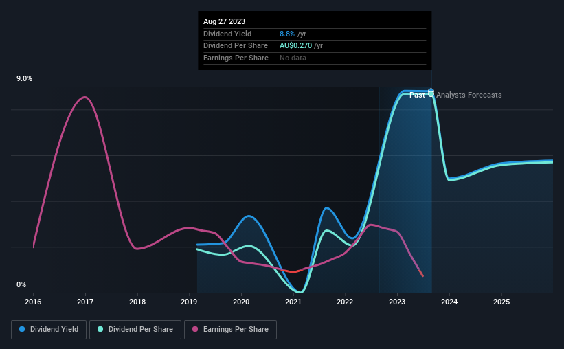The image size is (564, 349).
Task: Click the 0% y-axis label
Action: [21, 284]
